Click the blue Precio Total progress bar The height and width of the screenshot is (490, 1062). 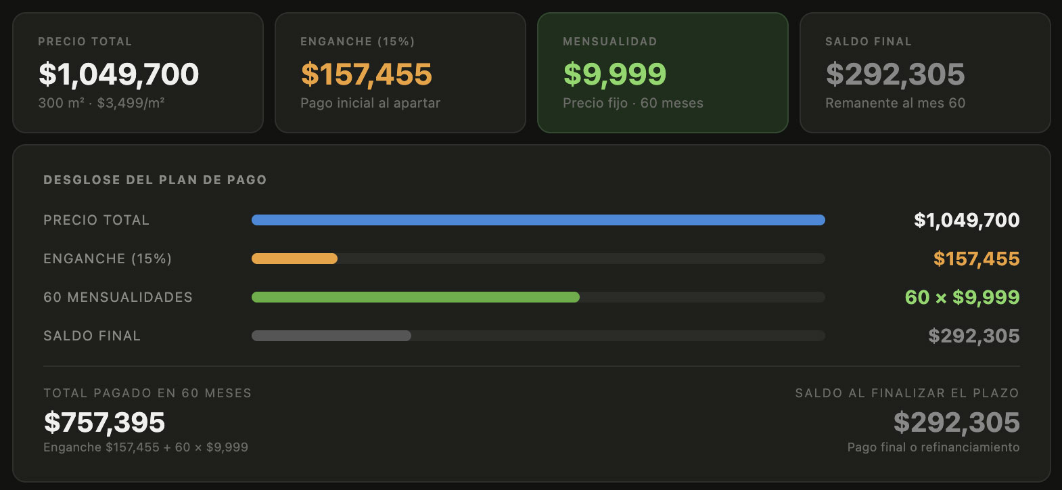coord(538,220)
